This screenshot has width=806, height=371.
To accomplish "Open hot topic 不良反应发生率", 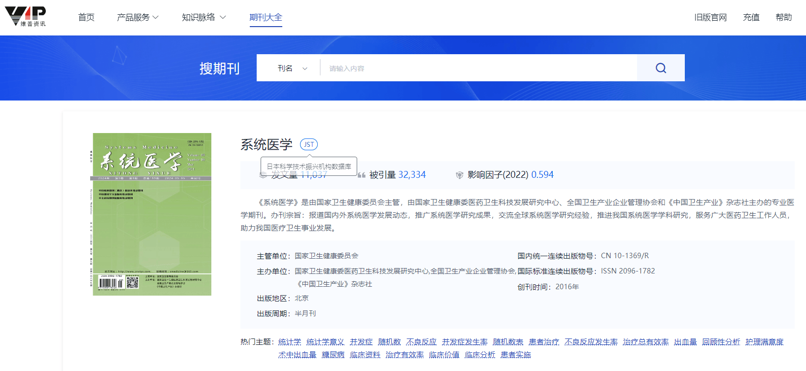I will [591, 342].
